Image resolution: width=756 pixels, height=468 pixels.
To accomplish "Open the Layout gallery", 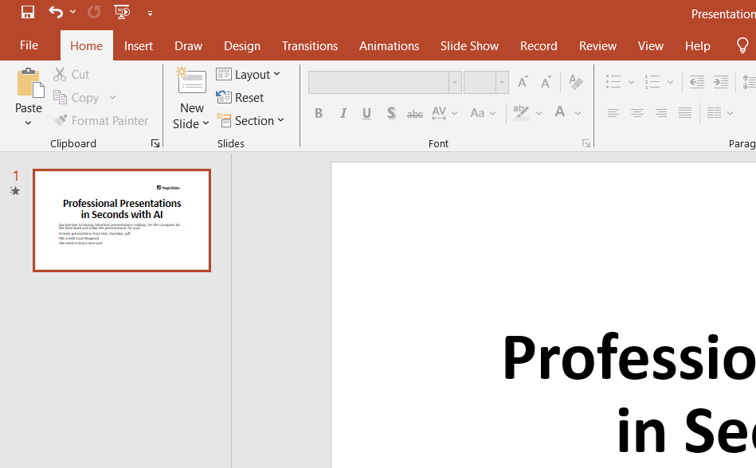I will pyautogui.click(x=250, y=74).
